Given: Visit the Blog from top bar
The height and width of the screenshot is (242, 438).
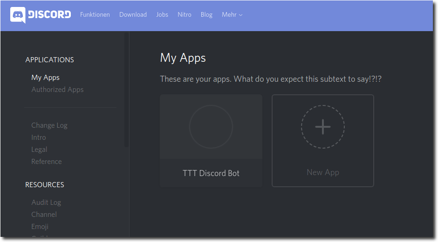Looking at the screenshot, I should click(x=206, y=15).
